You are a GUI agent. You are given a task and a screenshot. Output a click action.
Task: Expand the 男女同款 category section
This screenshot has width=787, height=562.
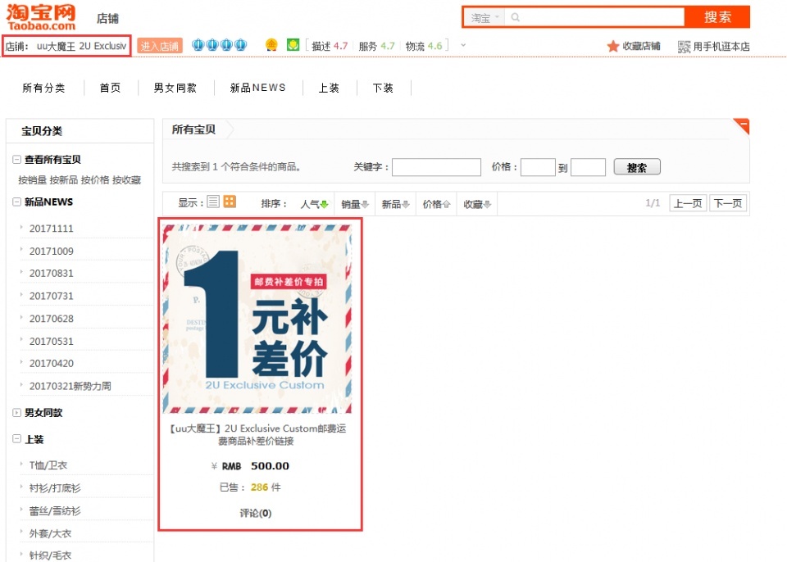[x=17, y=413]
